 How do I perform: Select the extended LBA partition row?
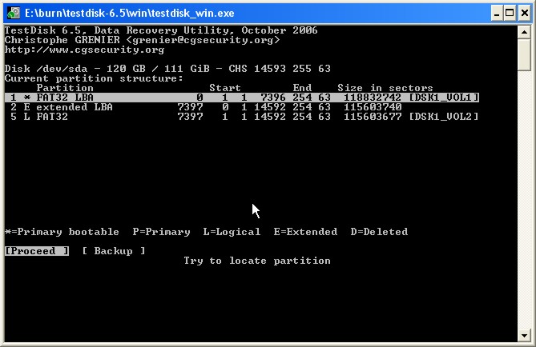[x=204, y=107]
